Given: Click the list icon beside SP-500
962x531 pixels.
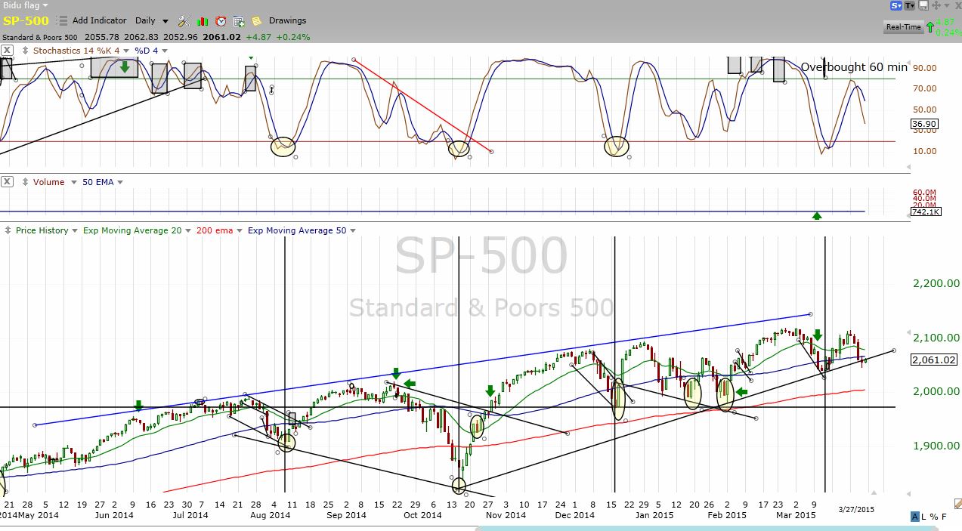Looking at the screenshot, I should point(61,21).
